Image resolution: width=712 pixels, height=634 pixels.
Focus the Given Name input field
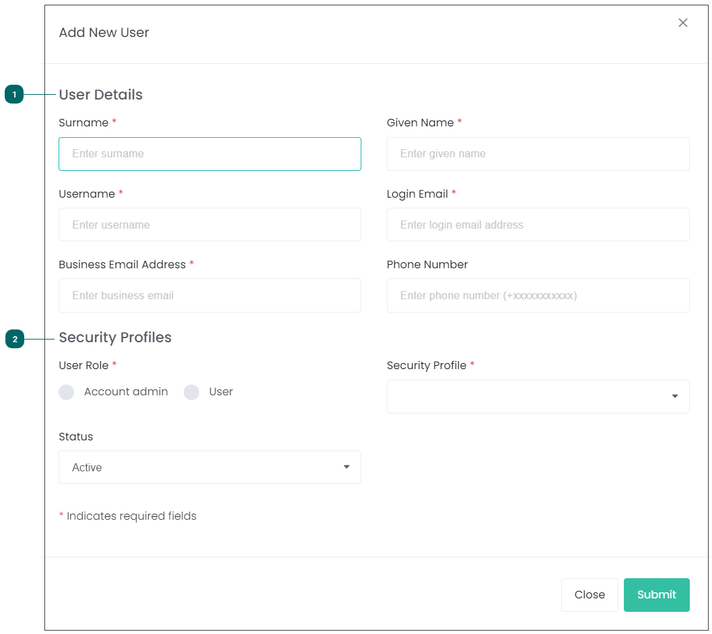point(538,154)
